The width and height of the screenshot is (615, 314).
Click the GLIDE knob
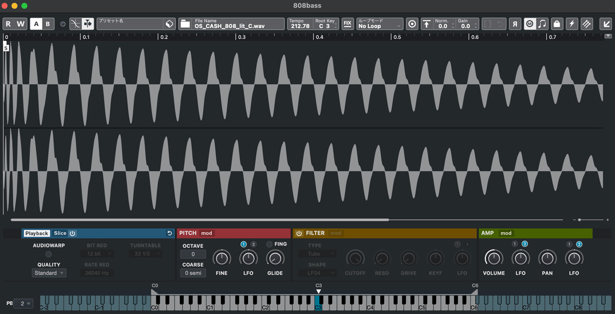click(x=275, y=258)
